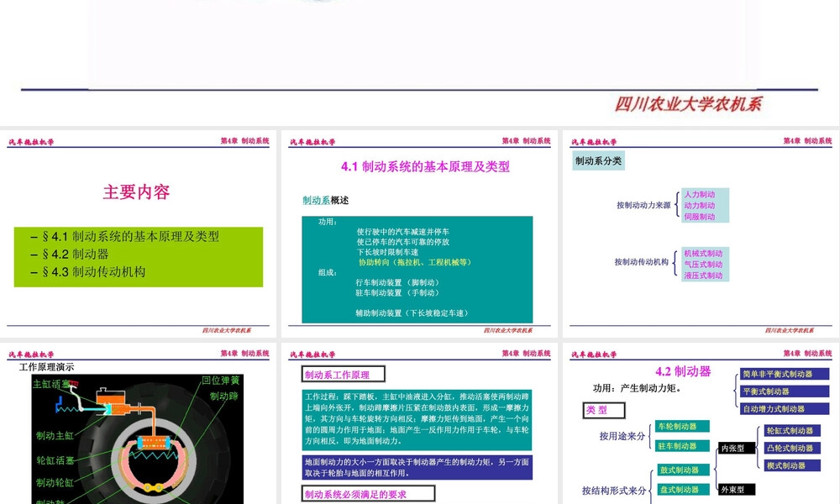Click the 气压式制动 item
The width and height of the screenshot is (840, 504).
[x=703, y=265]
